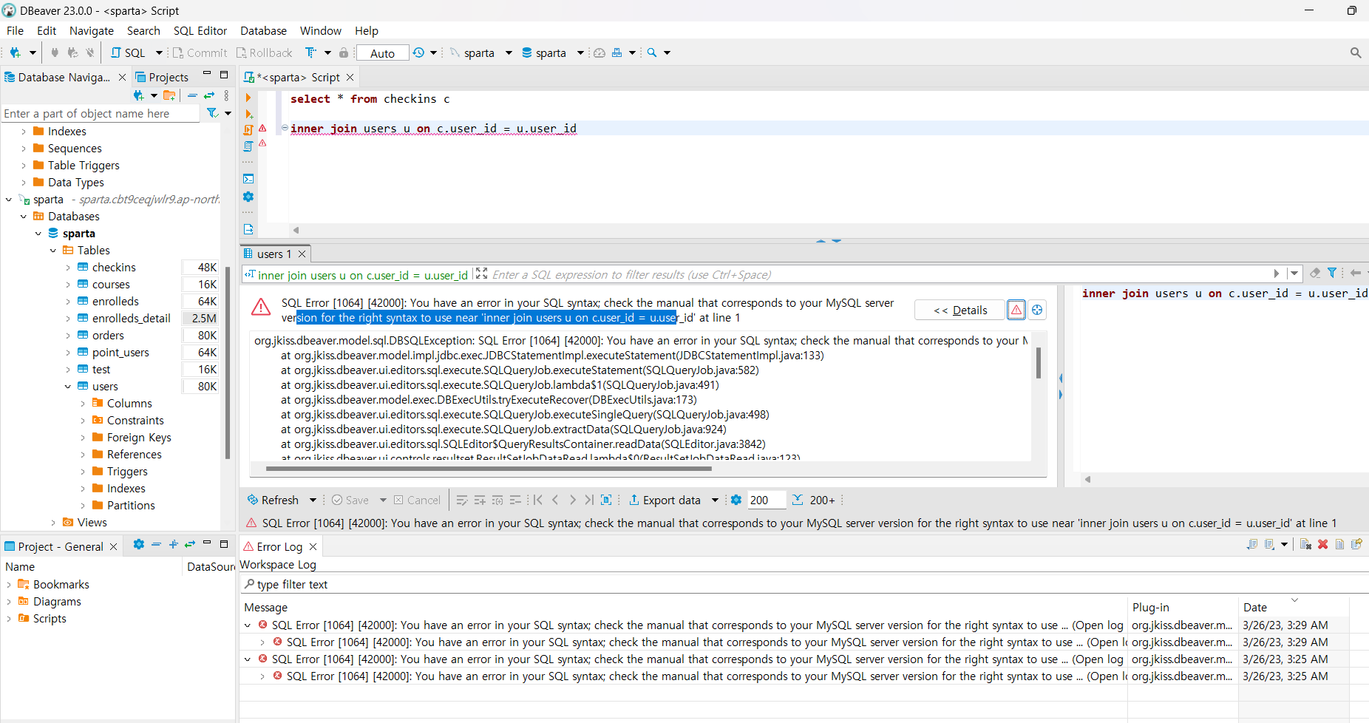Execute SQL in new tab icon
The width and height of the screenshot is (1369, 723).
(x=249, y=114)
